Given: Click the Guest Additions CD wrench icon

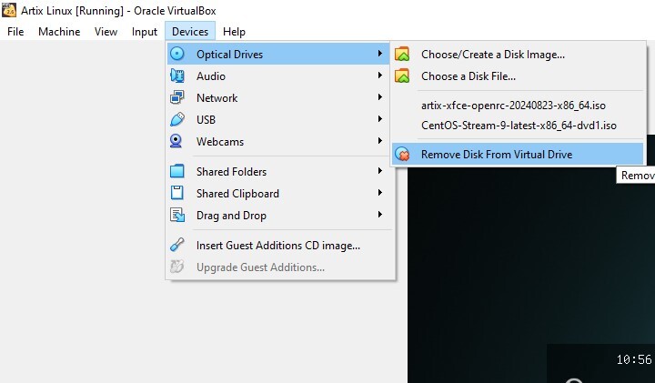Looking at the screenshot, I should click(x=177, y=245).
